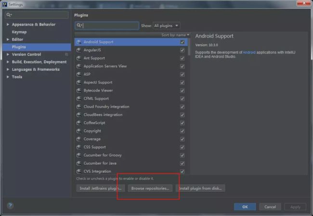Select the CSS Support plugin name
The image size is (313, 216).
click(94, 147)
